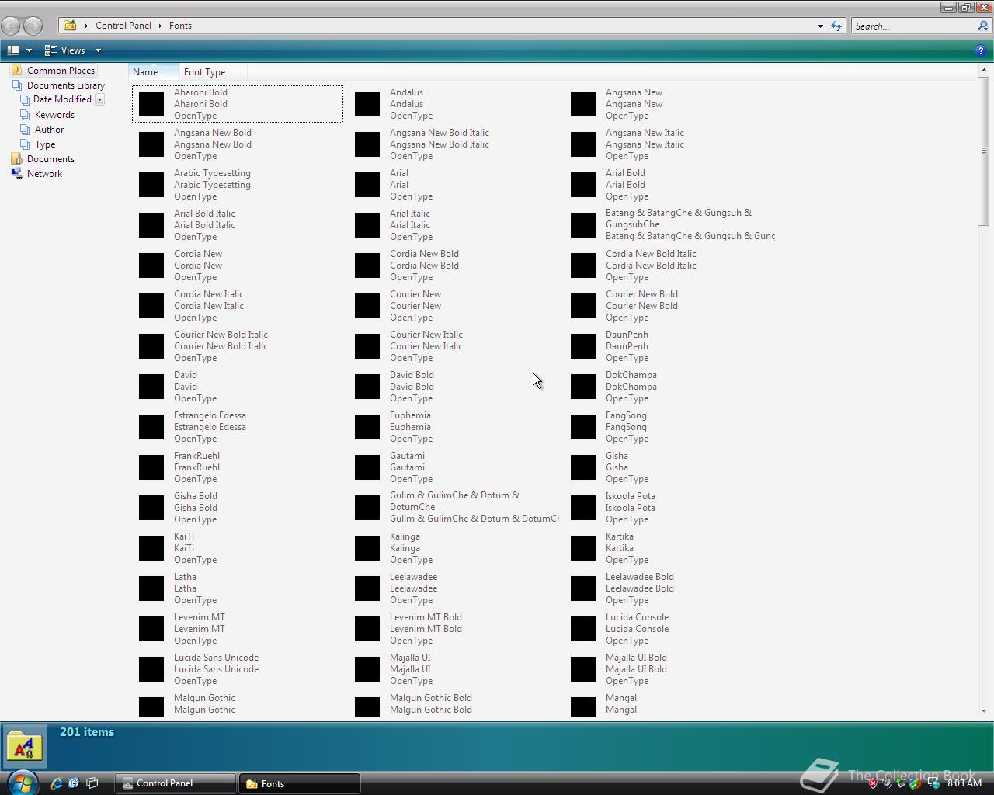Expand the address bar history dropdown

820,26
